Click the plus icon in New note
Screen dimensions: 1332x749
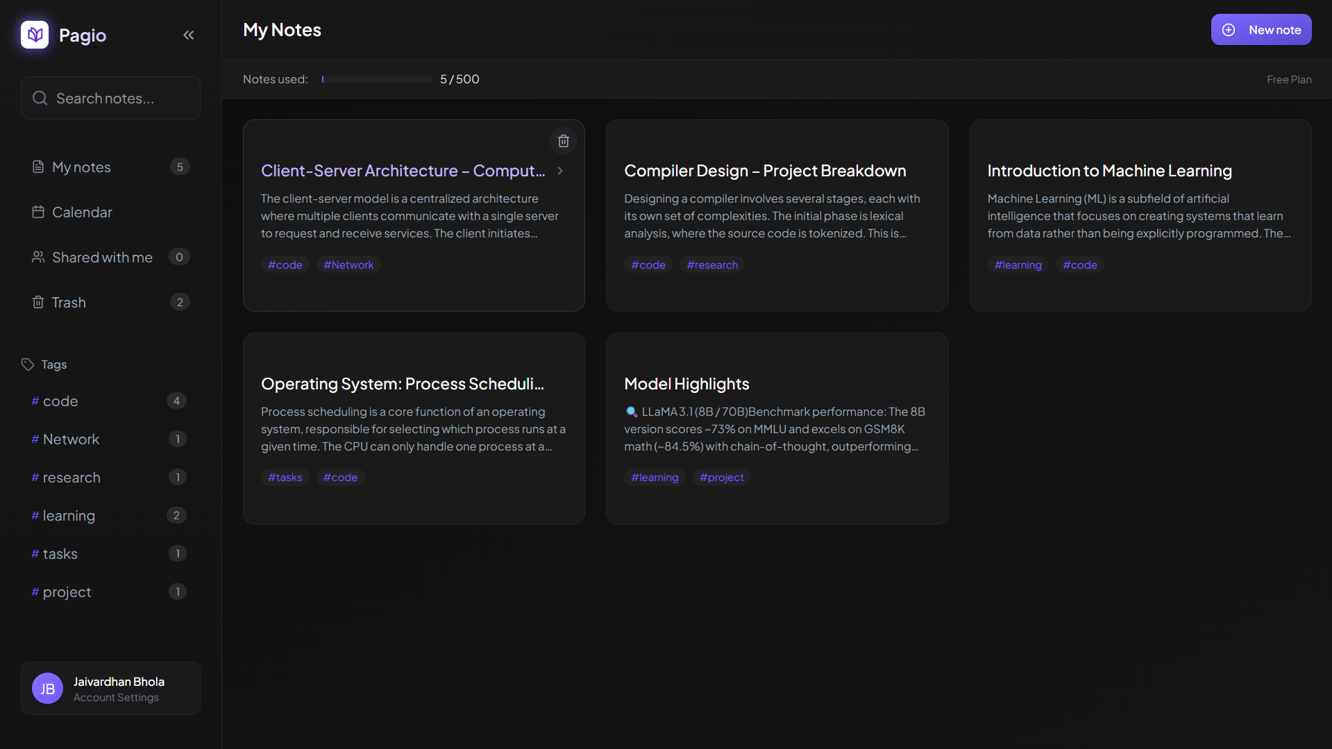(x=1229, y=30)
